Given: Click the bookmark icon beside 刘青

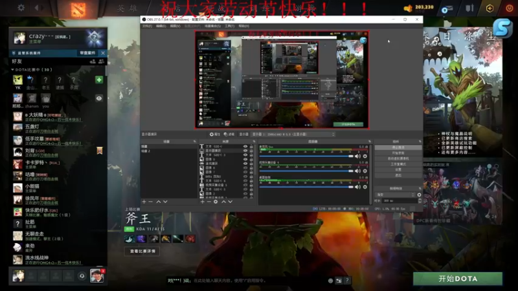Looking at the screenshot, I should [100, 151].
